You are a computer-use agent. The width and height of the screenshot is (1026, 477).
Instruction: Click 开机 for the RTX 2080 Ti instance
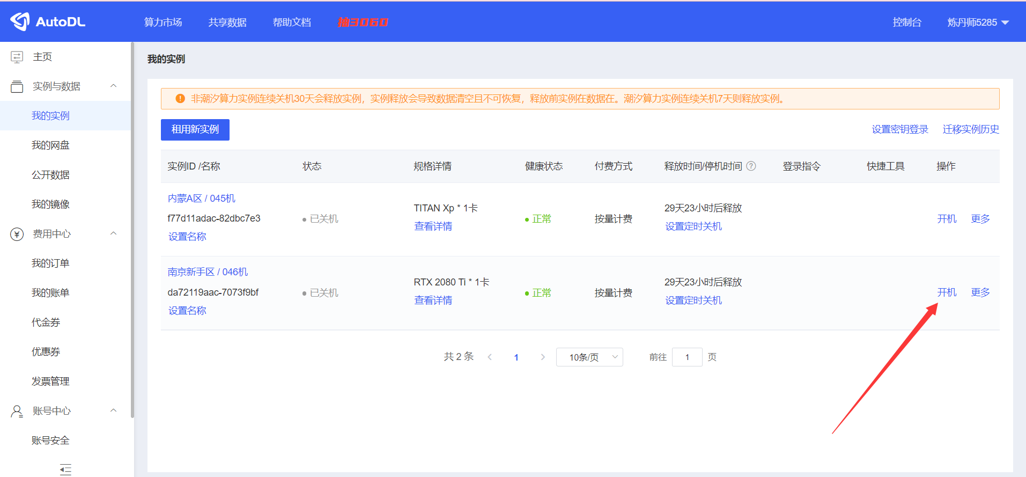947,292
